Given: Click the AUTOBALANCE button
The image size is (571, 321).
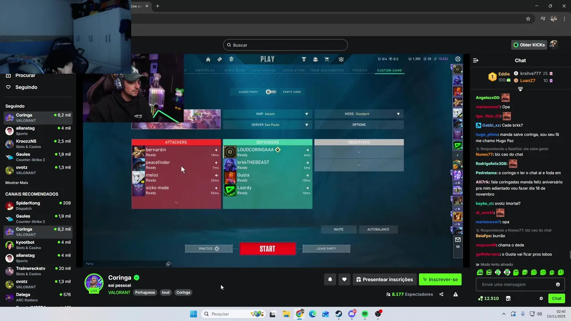Looking at the screenshot, I should (x=378, y=229).
